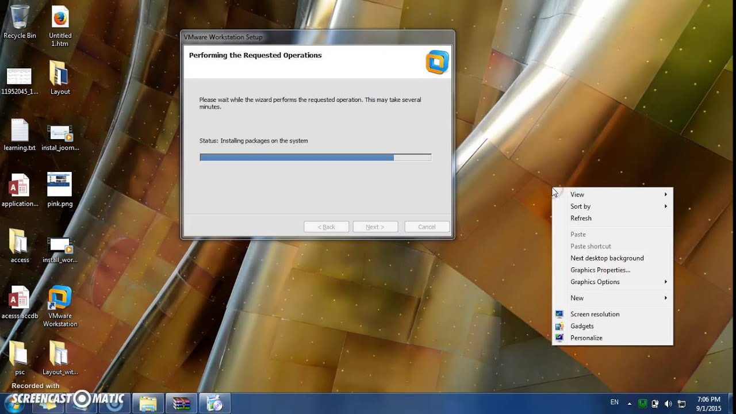
Task: Open Graphics Properties... from the context menu
Action: 612,270
